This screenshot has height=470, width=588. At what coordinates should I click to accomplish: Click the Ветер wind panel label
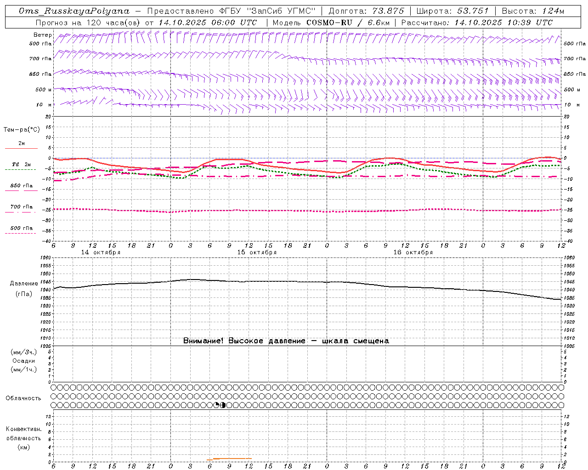[43, 35]
